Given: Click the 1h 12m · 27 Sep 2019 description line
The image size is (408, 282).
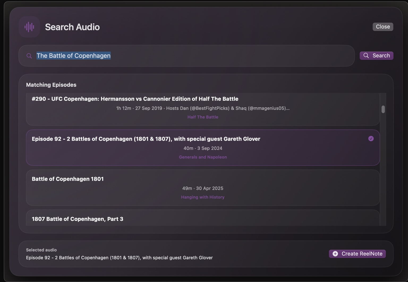Looking at the screenshot, I should (203, 108).
